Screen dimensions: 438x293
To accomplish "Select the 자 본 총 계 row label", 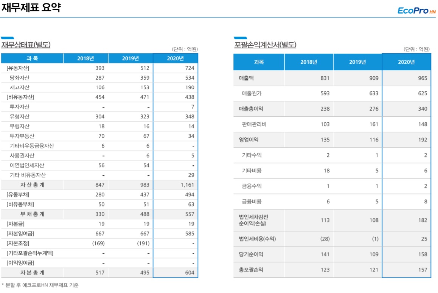I will pyautogui.click(x=32, y=273).
